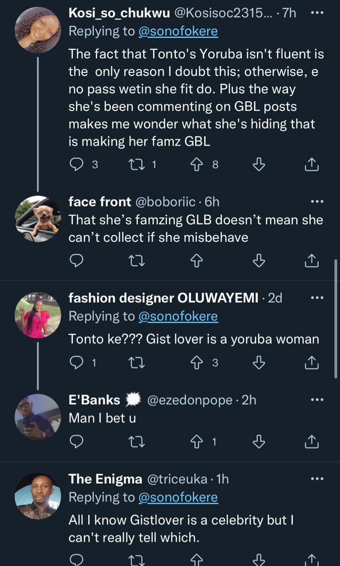Open @sonofokere link in The Enigma's reply

click(x=178, y=497)
